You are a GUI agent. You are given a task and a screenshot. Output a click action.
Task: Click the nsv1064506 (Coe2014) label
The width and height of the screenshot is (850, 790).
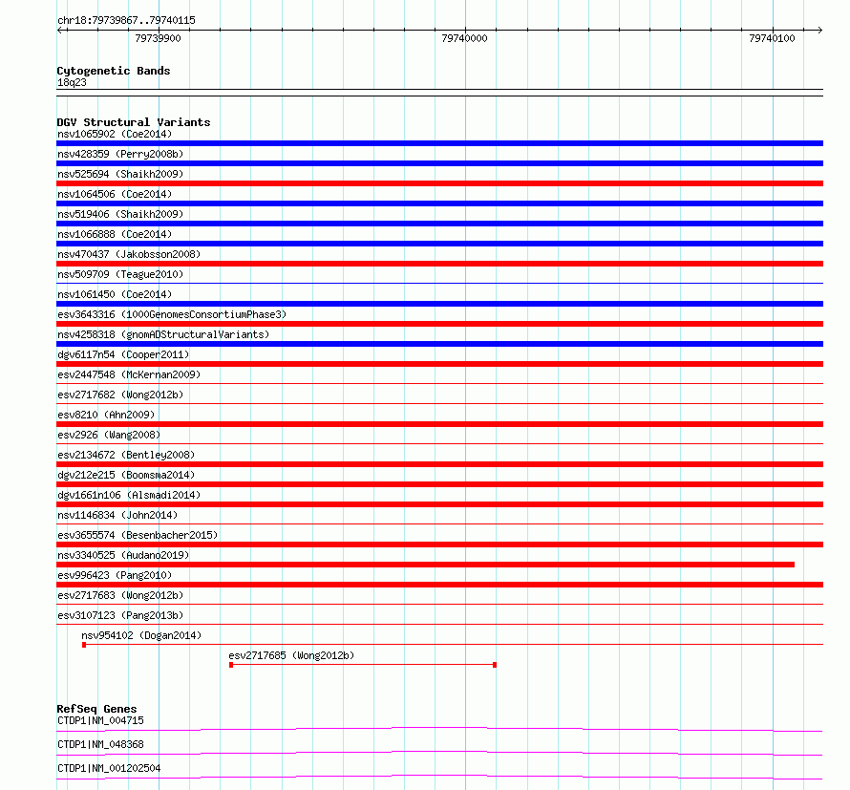coord(115,194)
